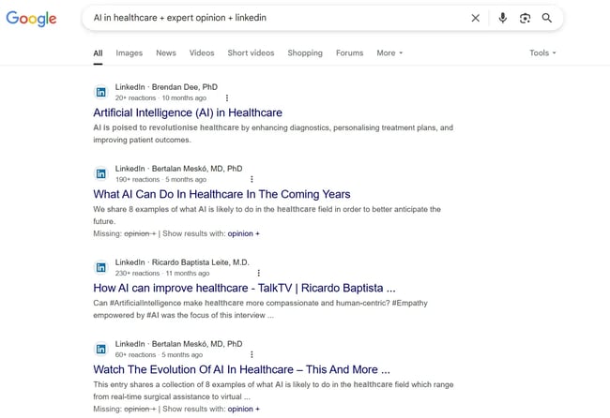Select the Short videos tab
The height and width of the screenshot is (418, 610).
252,53
